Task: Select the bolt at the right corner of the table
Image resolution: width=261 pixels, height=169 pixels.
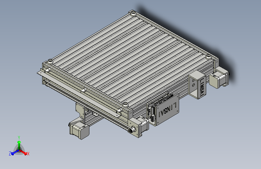Action: [209, 57]
